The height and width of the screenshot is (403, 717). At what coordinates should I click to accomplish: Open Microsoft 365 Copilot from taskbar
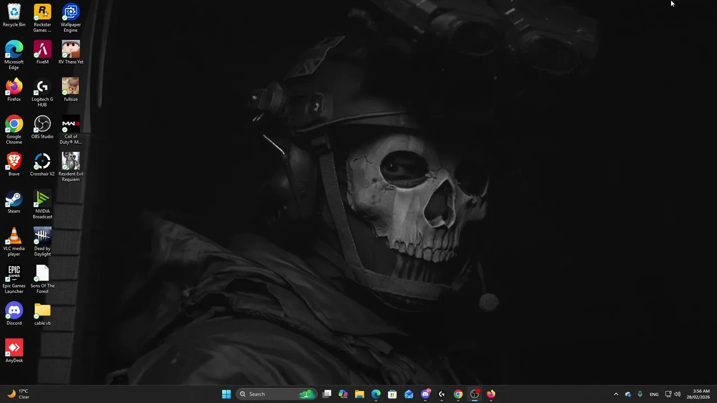(x=343, y=394)
